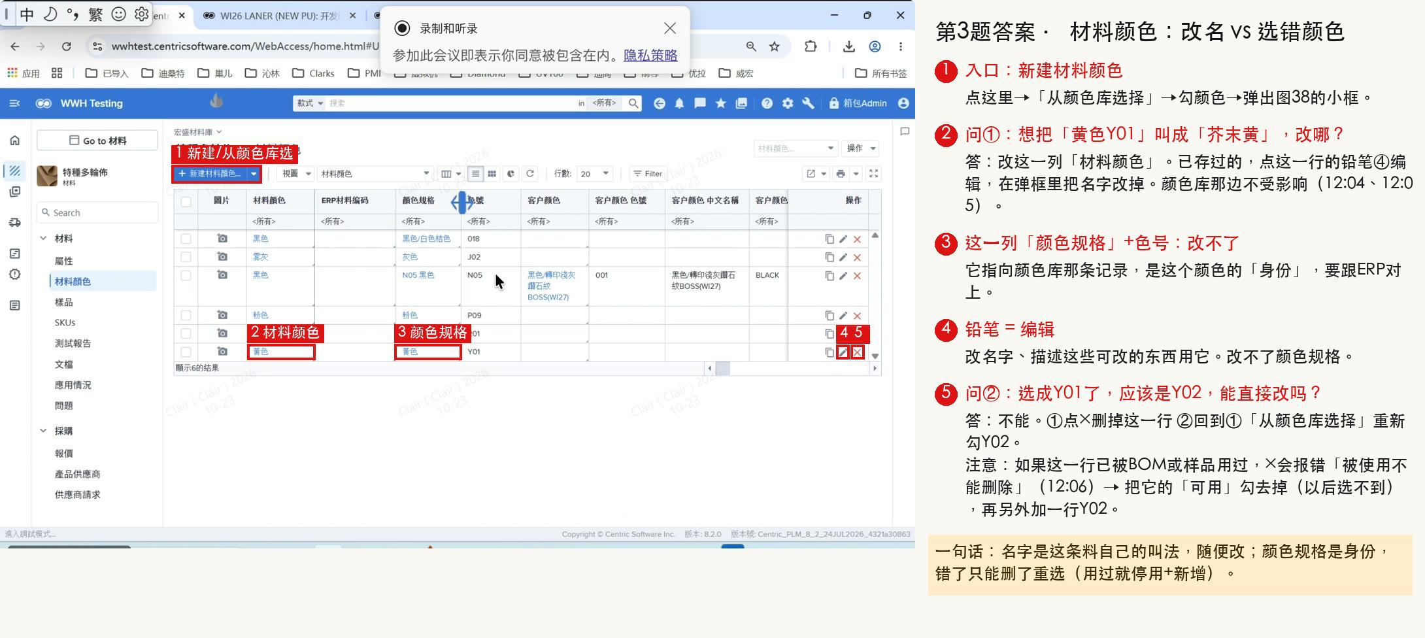
Task: Open the dropdown arrow beside 新建材料顏色
Action: tap(254, 174)
